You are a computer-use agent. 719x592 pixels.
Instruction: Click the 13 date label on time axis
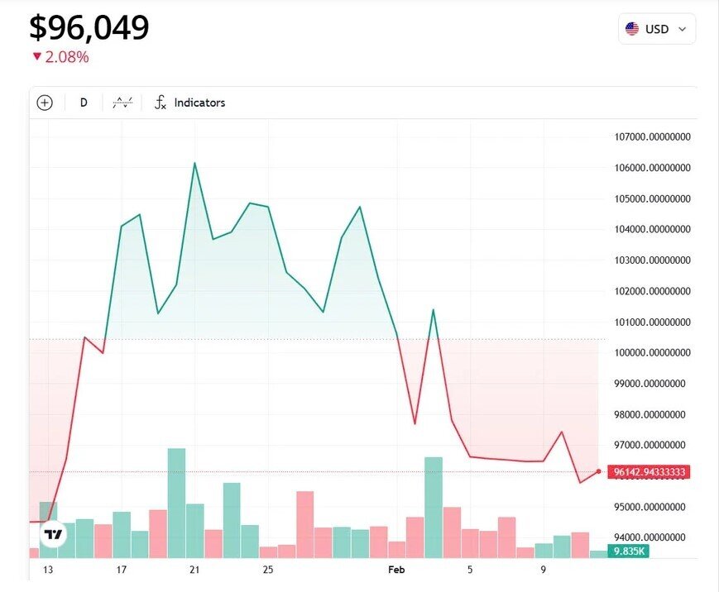(x=48, y=570)
